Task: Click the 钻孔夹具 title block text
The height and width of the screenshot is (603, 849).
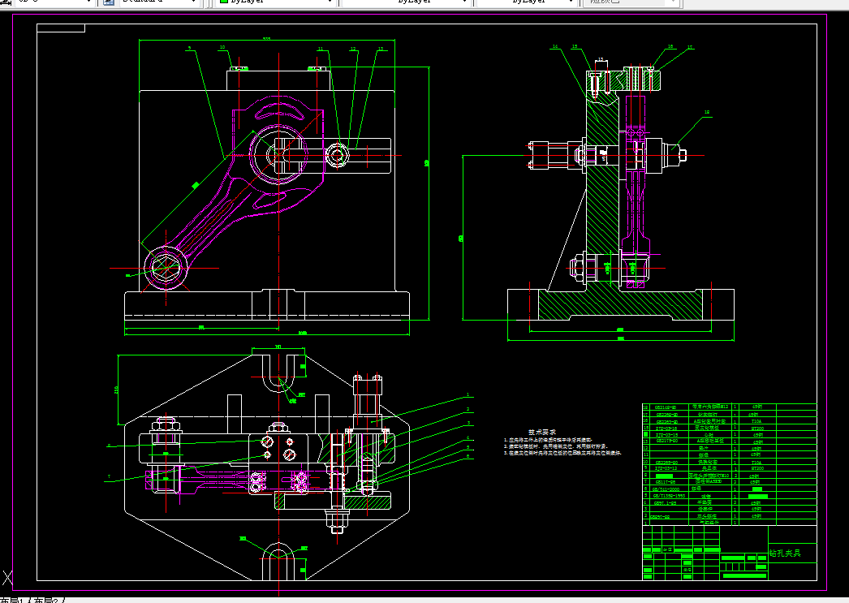Action: coord(785,553)
